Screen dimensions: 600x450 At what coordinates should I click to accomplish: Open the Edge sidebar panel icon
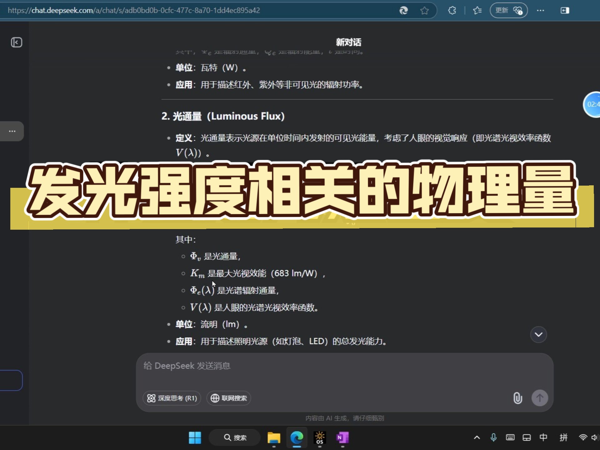[x=564, y=10]
